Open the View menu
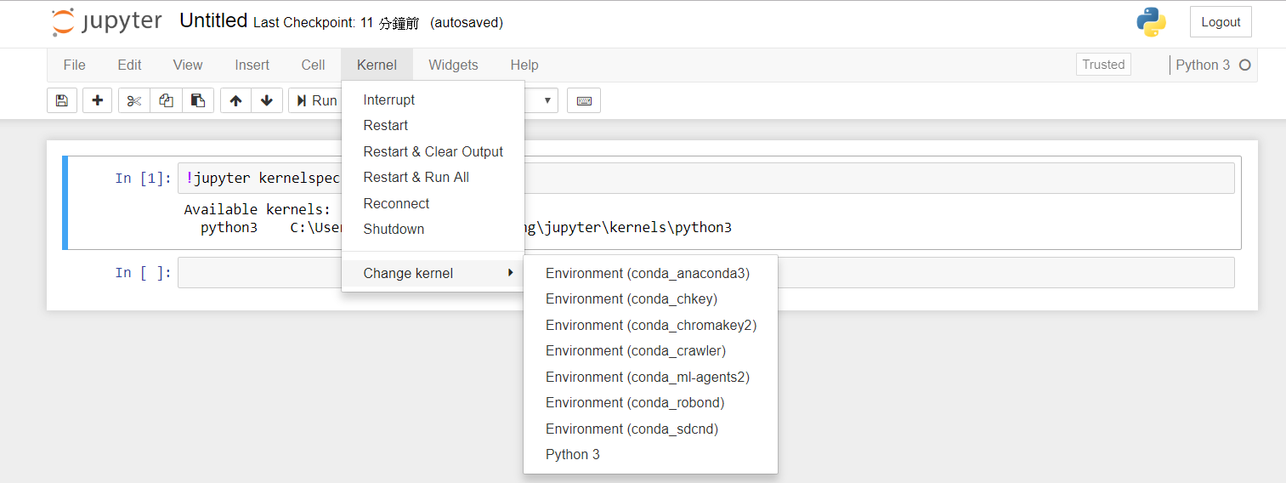 pyautogui.click(x=188, y=65)
